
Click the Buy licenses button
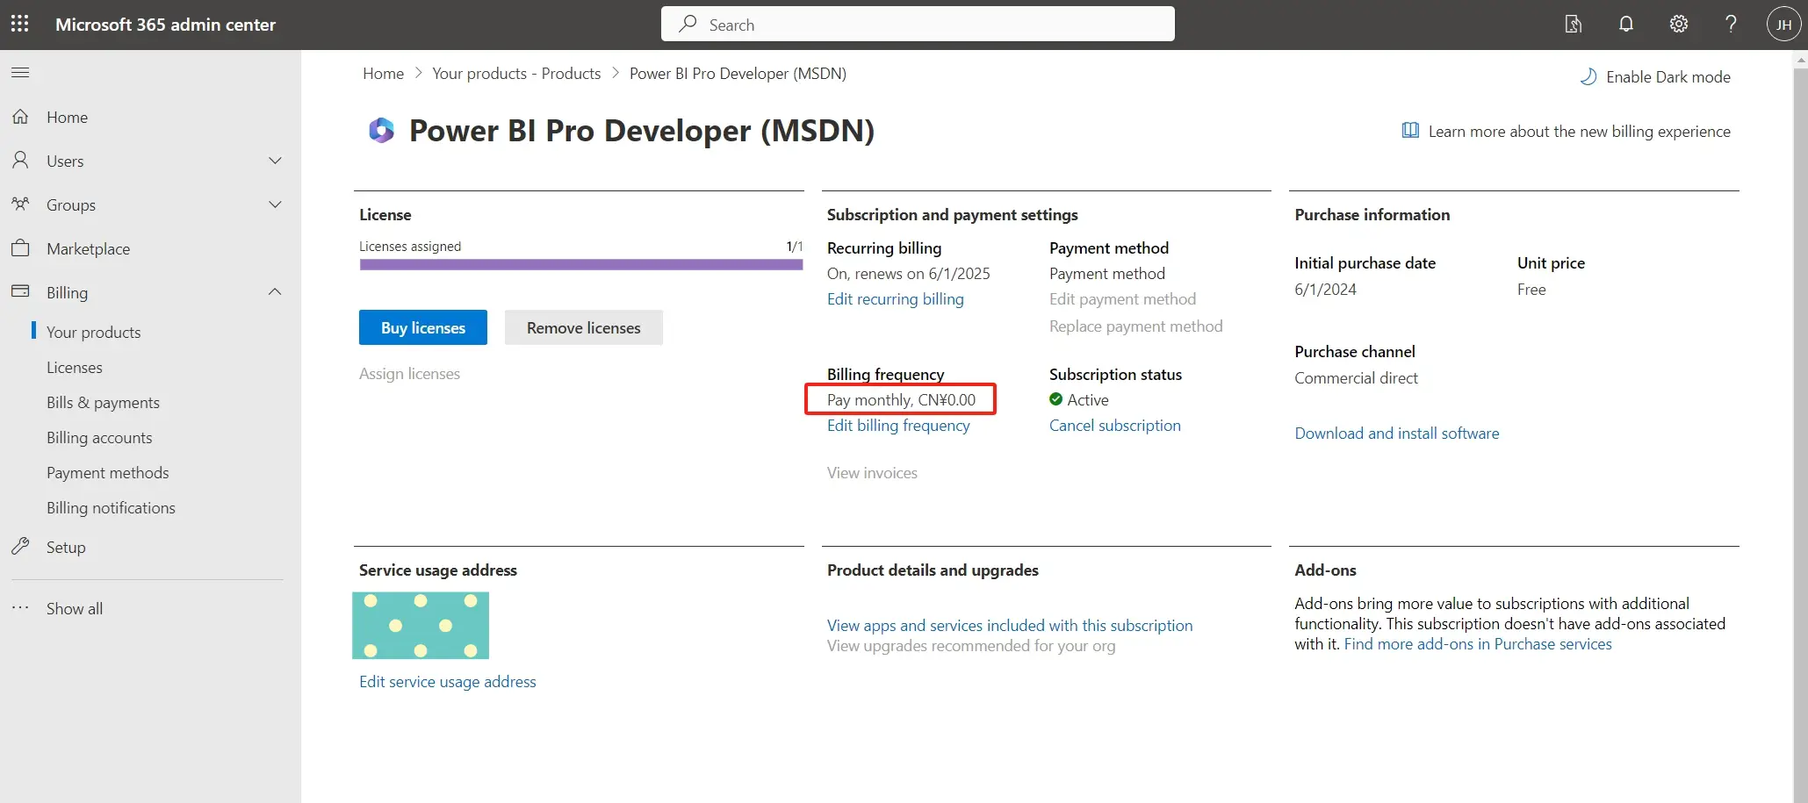tap(422, 327)
